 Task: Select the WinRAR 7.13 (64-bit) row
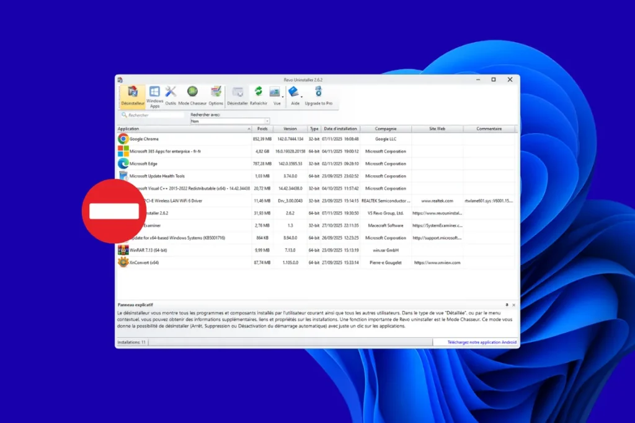[x=148, y=250]
